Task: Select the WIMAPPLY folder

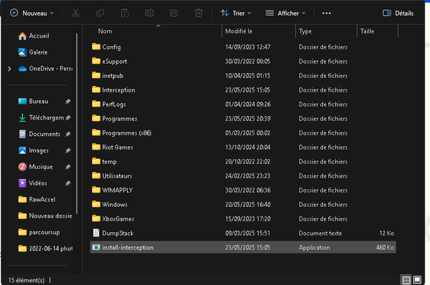Action: (243, 190)
